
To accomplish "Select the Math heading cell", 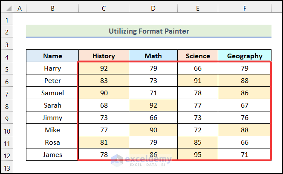I will 153,56.
